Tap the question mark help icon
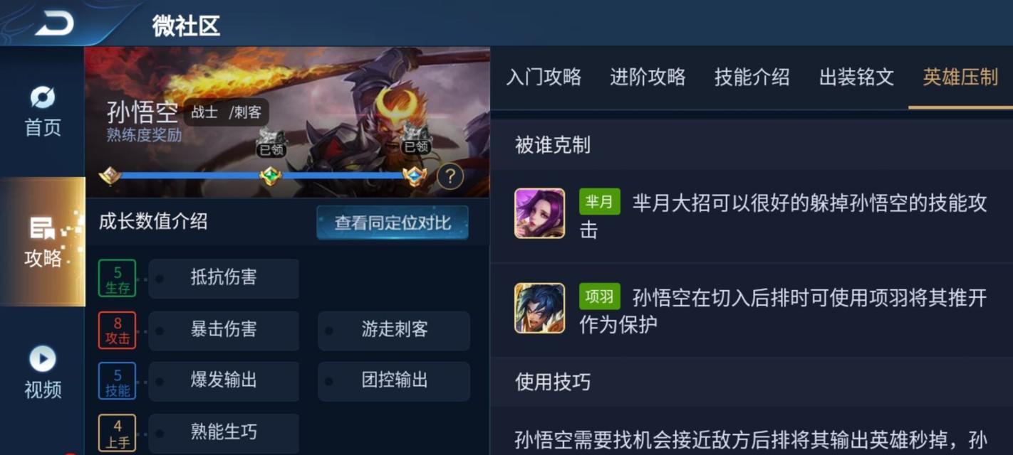 [450, 176]
